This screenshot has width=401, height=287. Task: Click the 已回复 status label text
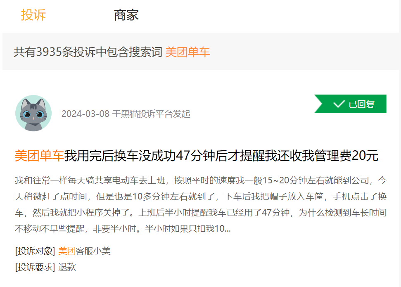[x=361, y=104]
